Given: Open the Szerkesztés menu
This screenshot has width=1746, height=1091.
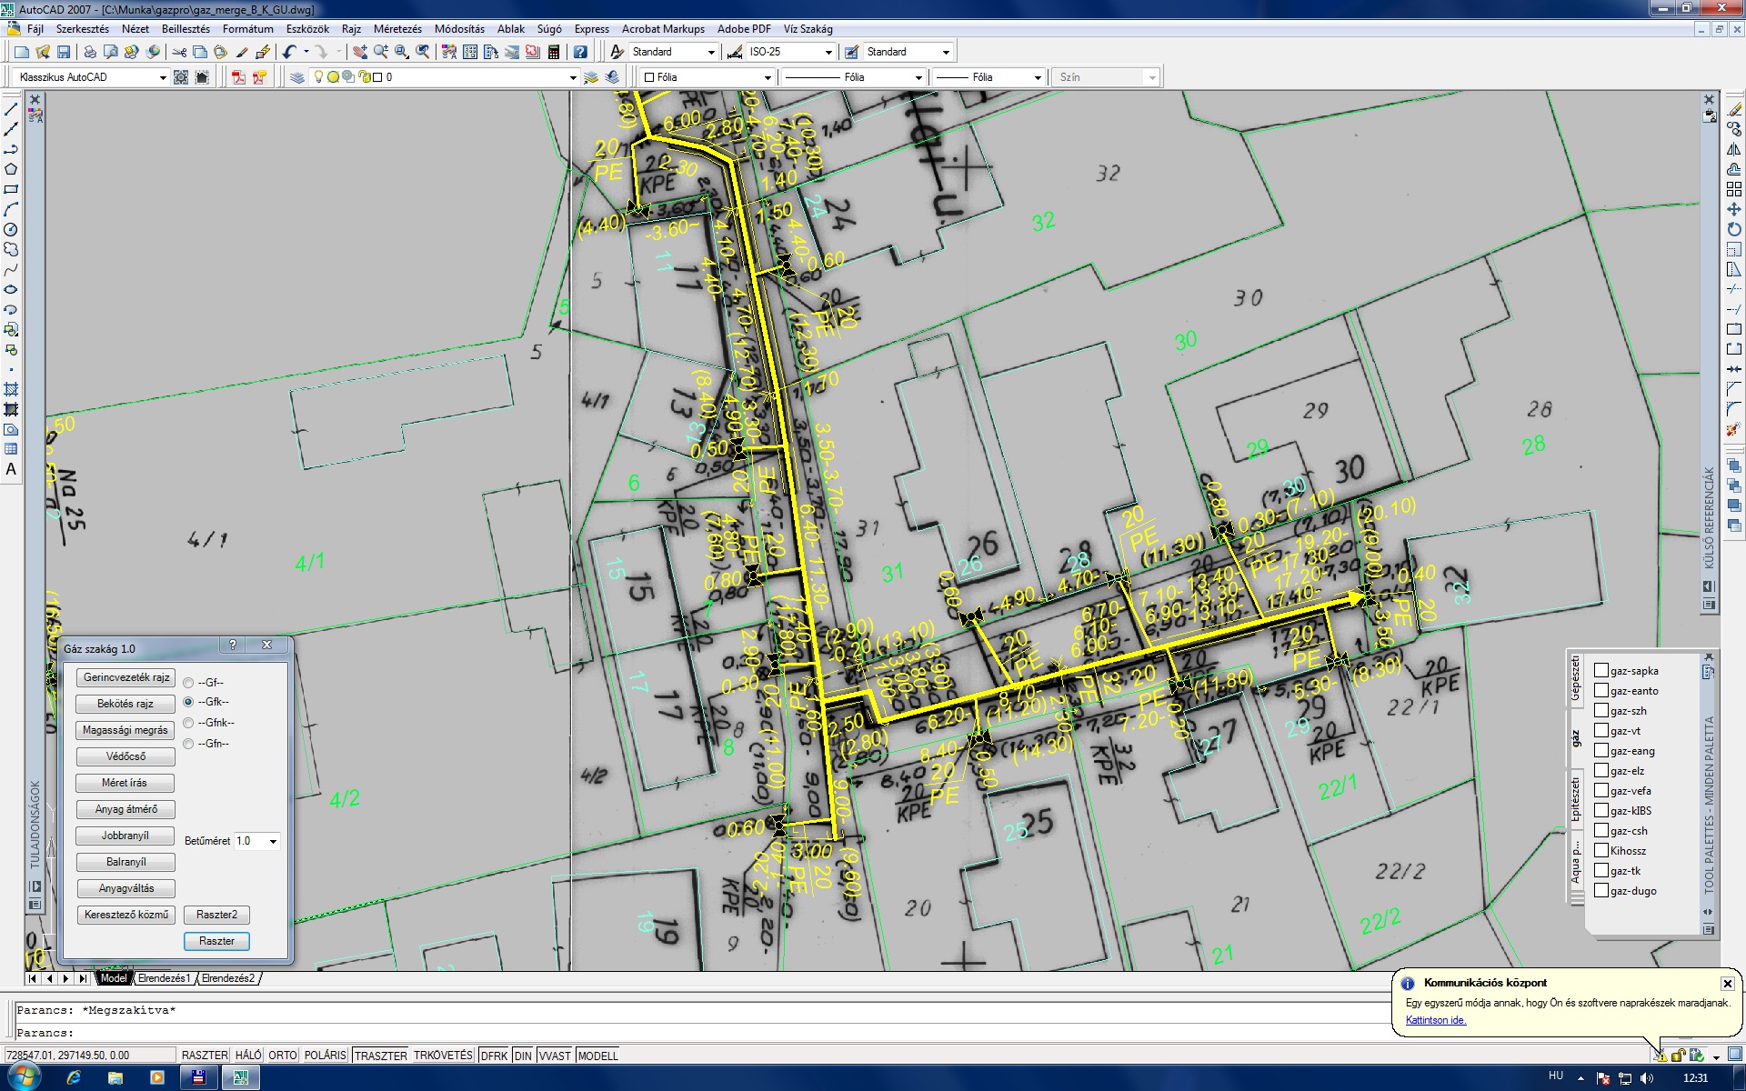Looking at the screenshot, I should coord(83,29).
